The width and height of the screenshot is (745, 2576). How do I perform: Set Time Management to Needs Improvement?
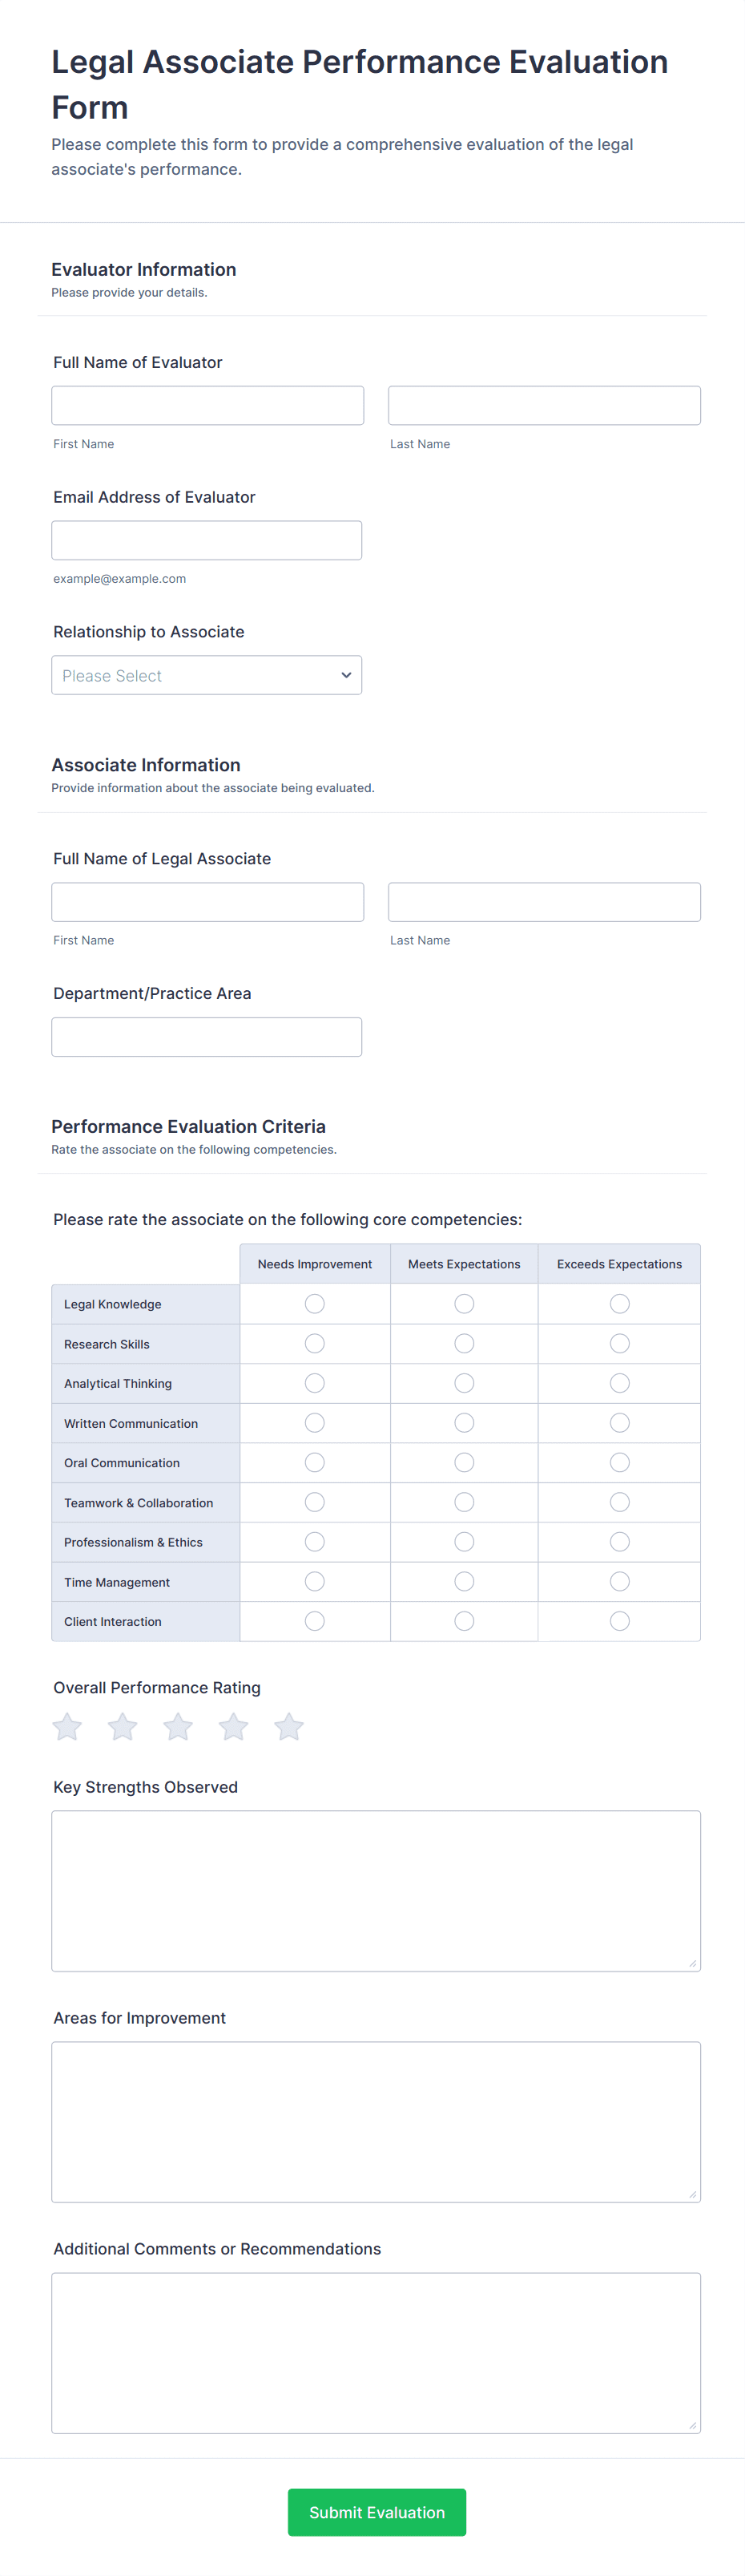click(315, 1581)
